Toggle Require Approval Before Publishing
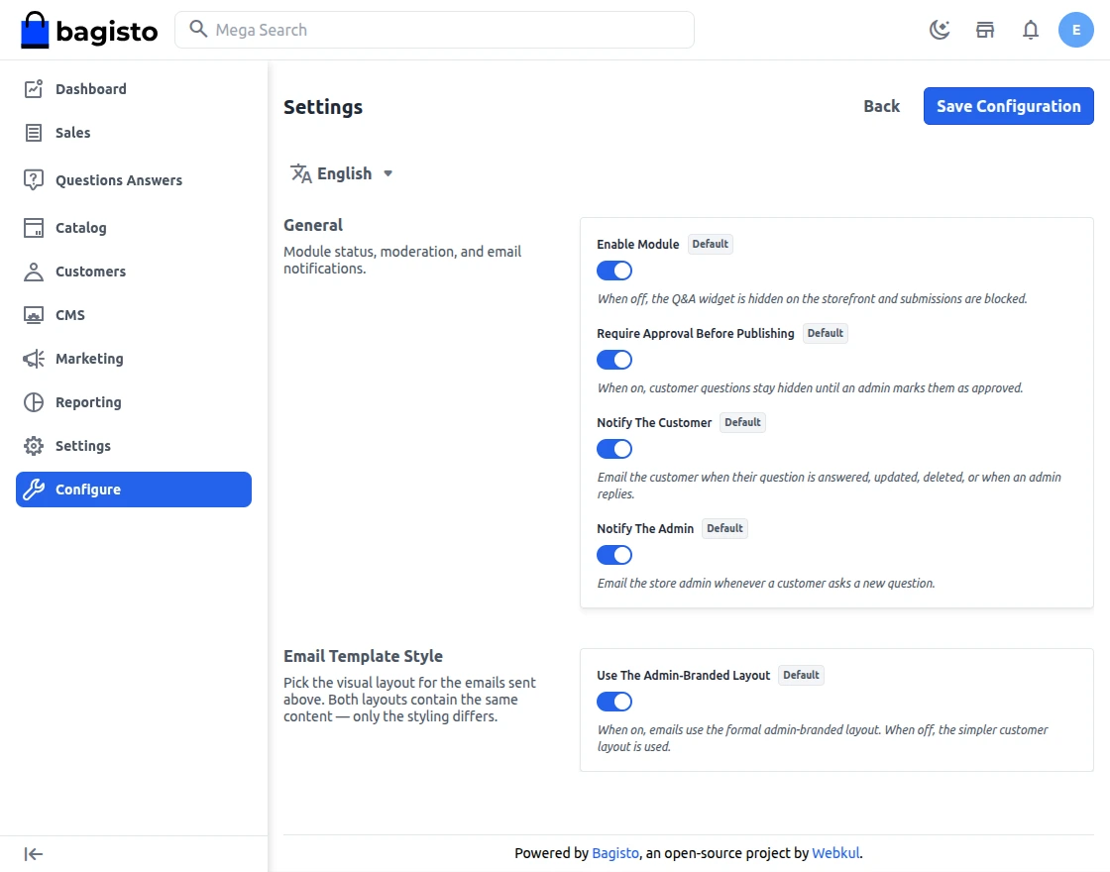The width and height of the screenshot is (1110, 872). click(x=614, y=360)
